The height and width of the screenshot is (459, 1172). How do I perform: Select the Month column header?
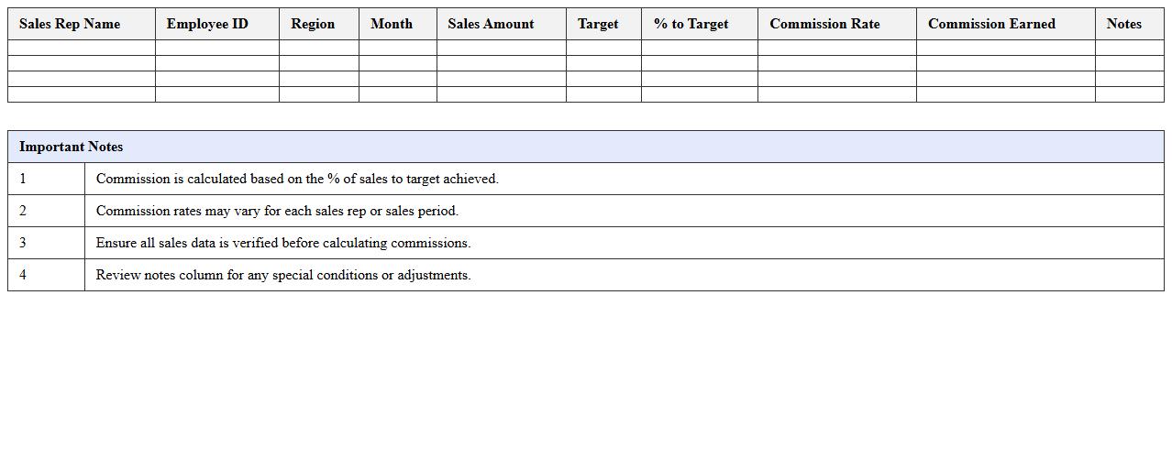[392, 24]
